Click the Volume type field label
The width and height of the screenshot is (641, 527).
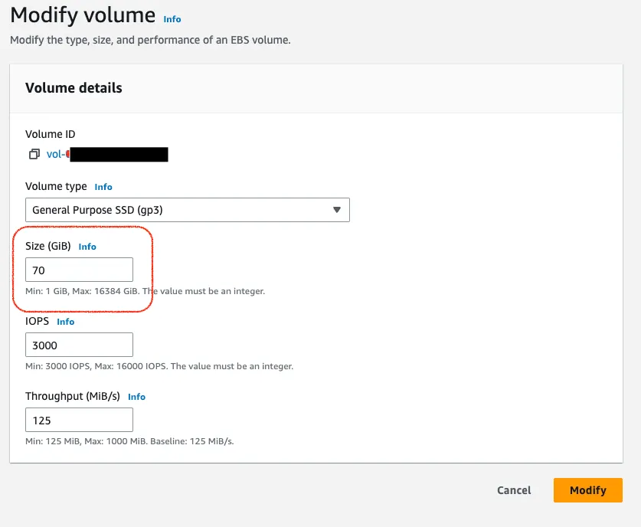(57, 186)
